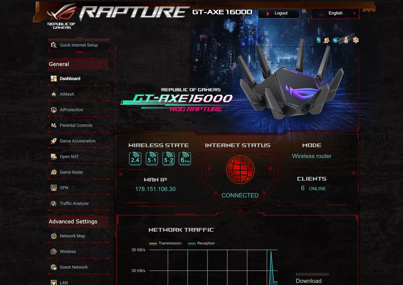Viewport: 403px width, 285px height.
Task: Click the Guest Network sidebar icon
Action: pos(54,267)
